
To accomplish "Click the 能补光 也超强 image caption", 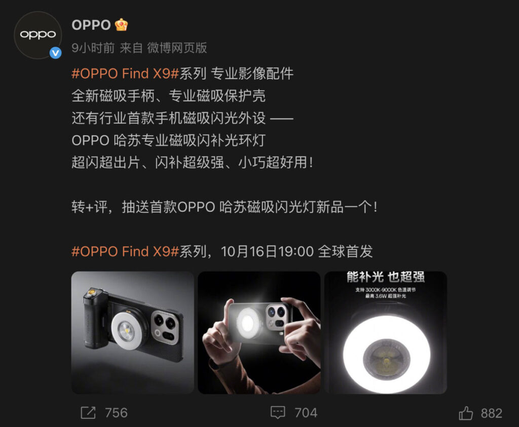I will pyautogui.click(x=386, y=277).
